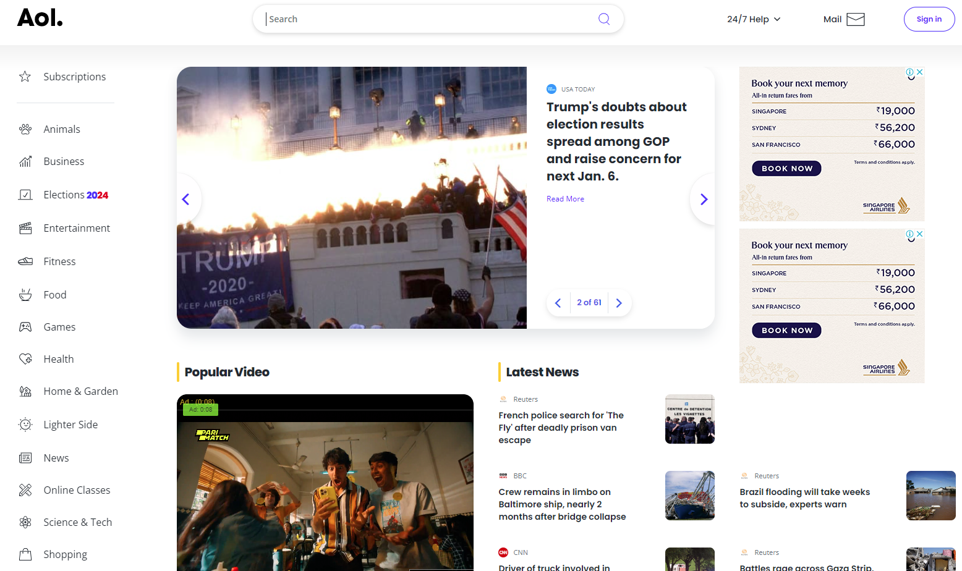The height and width of the screenshot is (571, 962).
Task: Open Subscriptions in sidebar
Action: (x=75, y=77)
